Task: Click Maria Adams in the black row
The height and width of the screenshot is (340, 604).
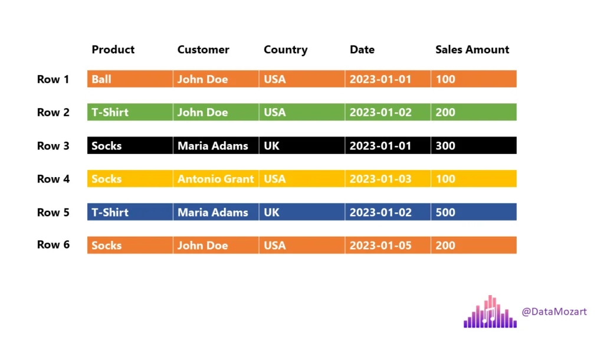Action: coord(216,146)
